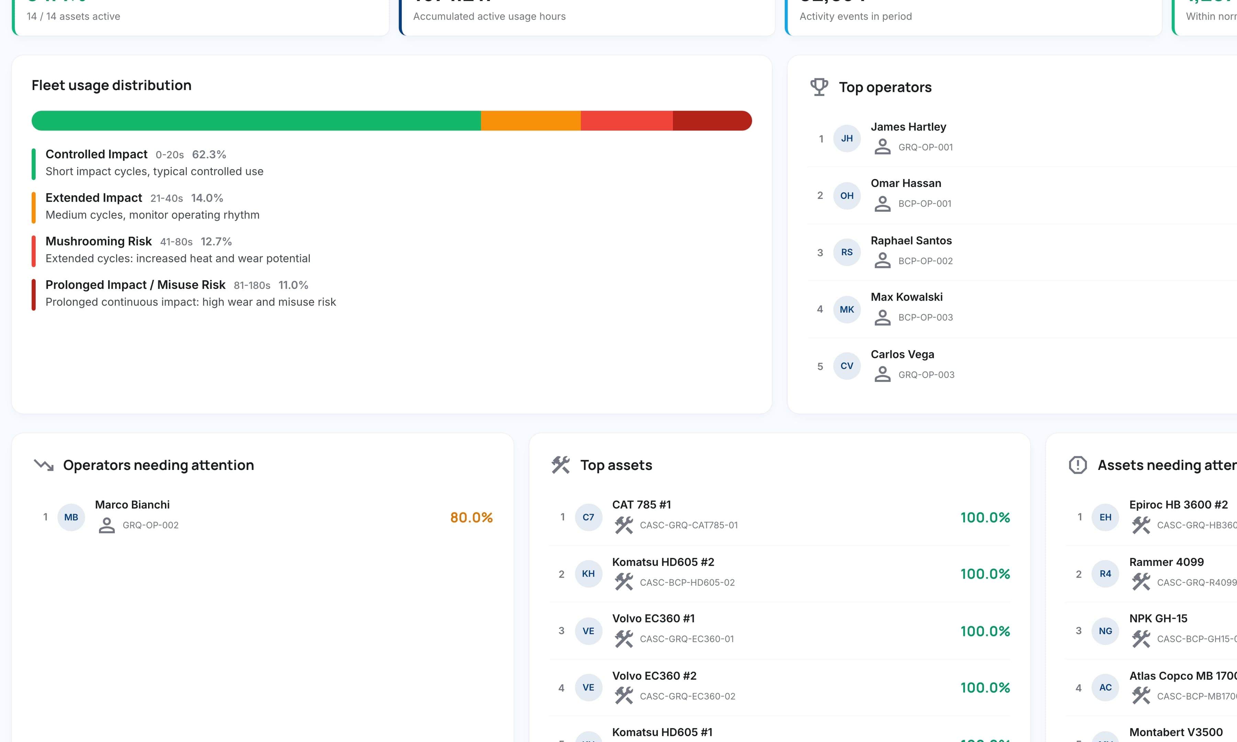Open Marco Bianchi's operator entry

coord(263,517)
